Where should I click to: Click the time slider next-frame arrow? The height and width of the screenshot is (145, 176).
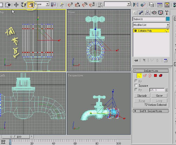31,137
